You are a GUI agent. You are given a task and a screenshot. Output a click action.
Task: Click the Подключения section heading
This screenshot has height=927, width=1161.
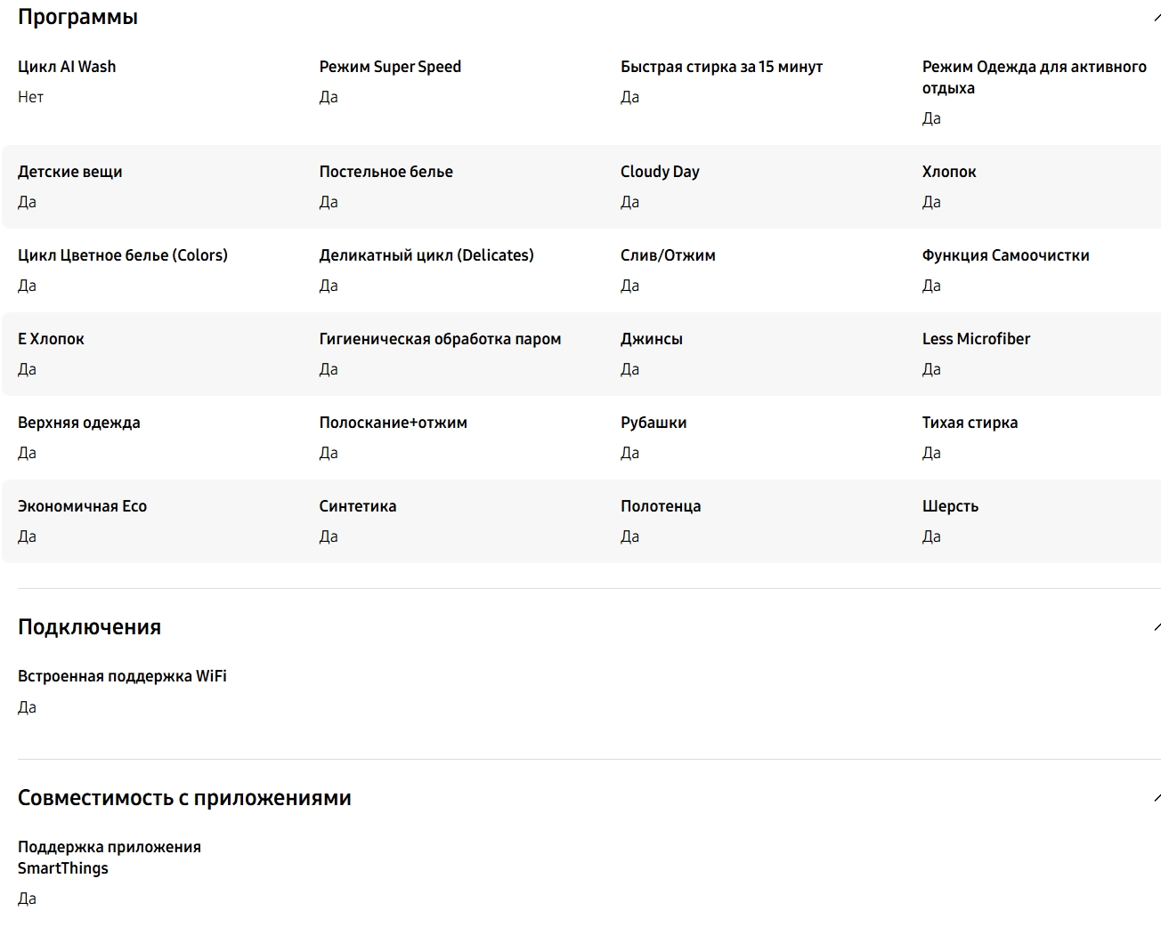coord(89,627)
